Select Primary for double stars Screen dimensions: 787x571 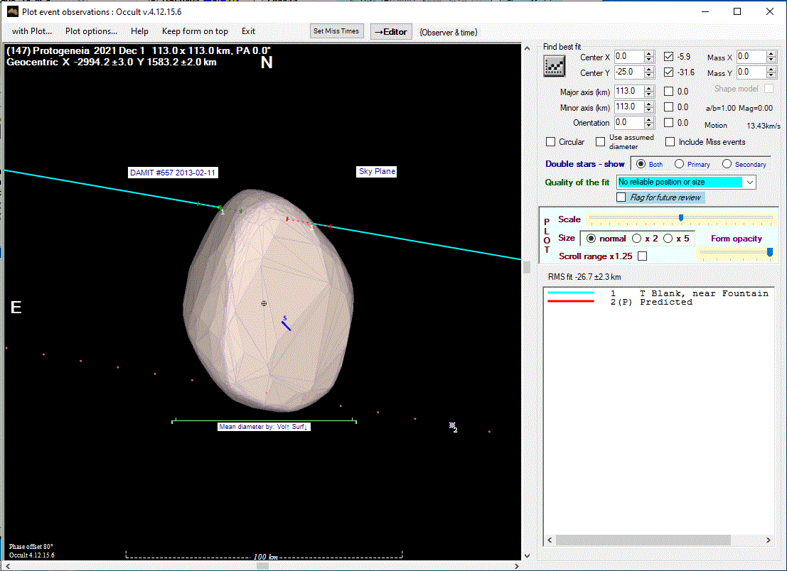pyautogui.click(x=679, y=164)
